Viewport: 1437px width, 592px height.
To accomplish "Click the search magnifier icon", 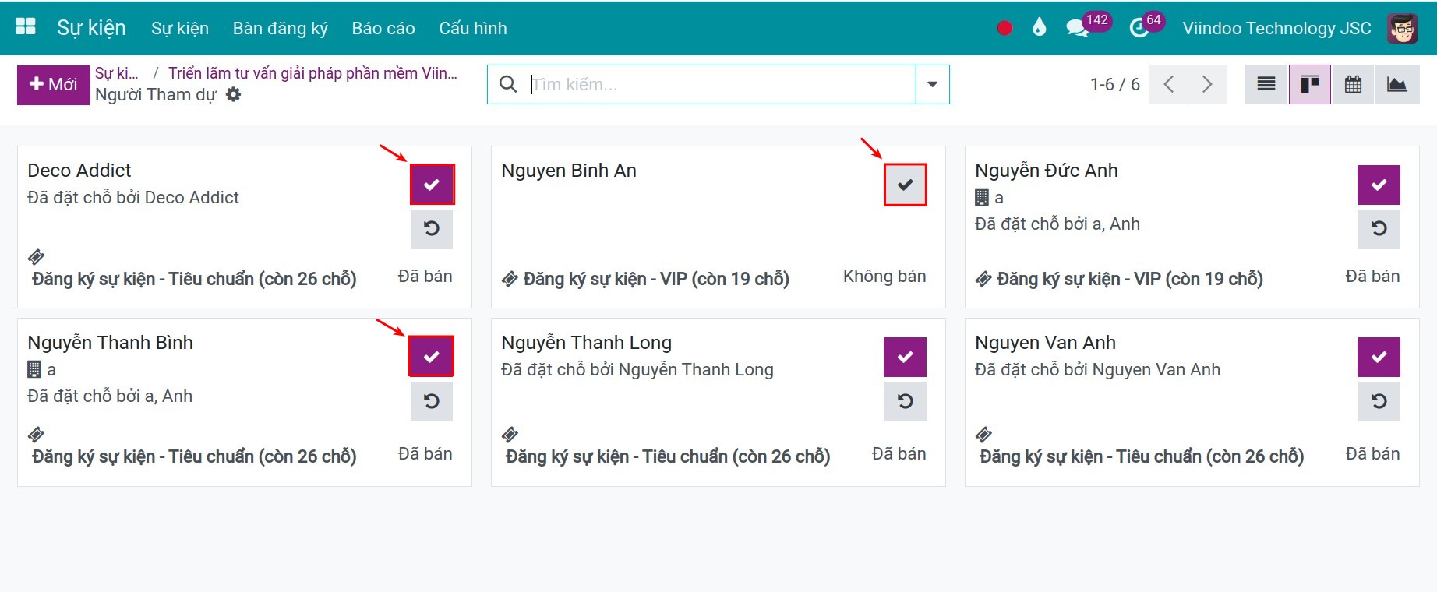I will [x=508, y=84].
